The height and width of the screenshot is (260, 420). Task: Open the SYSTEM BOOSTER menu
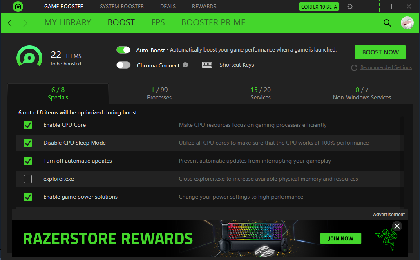(x=122, y=7)
